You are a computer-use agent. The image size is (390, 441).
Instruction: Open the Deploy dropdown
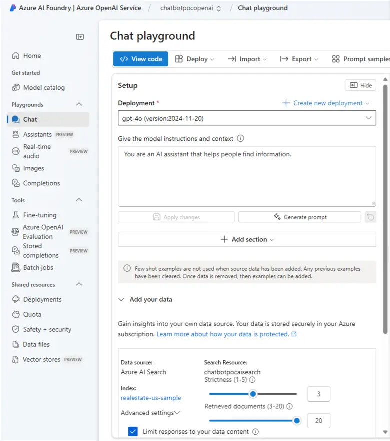[x=195, y=59]
